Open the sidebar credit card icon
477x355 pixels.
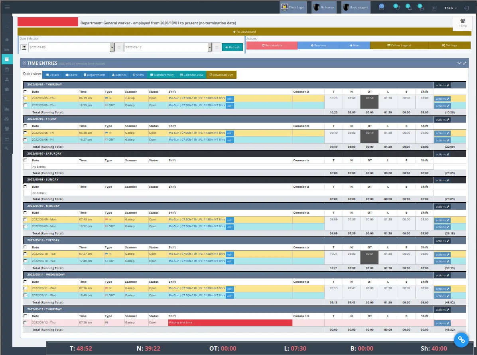(x=7, y=139)
